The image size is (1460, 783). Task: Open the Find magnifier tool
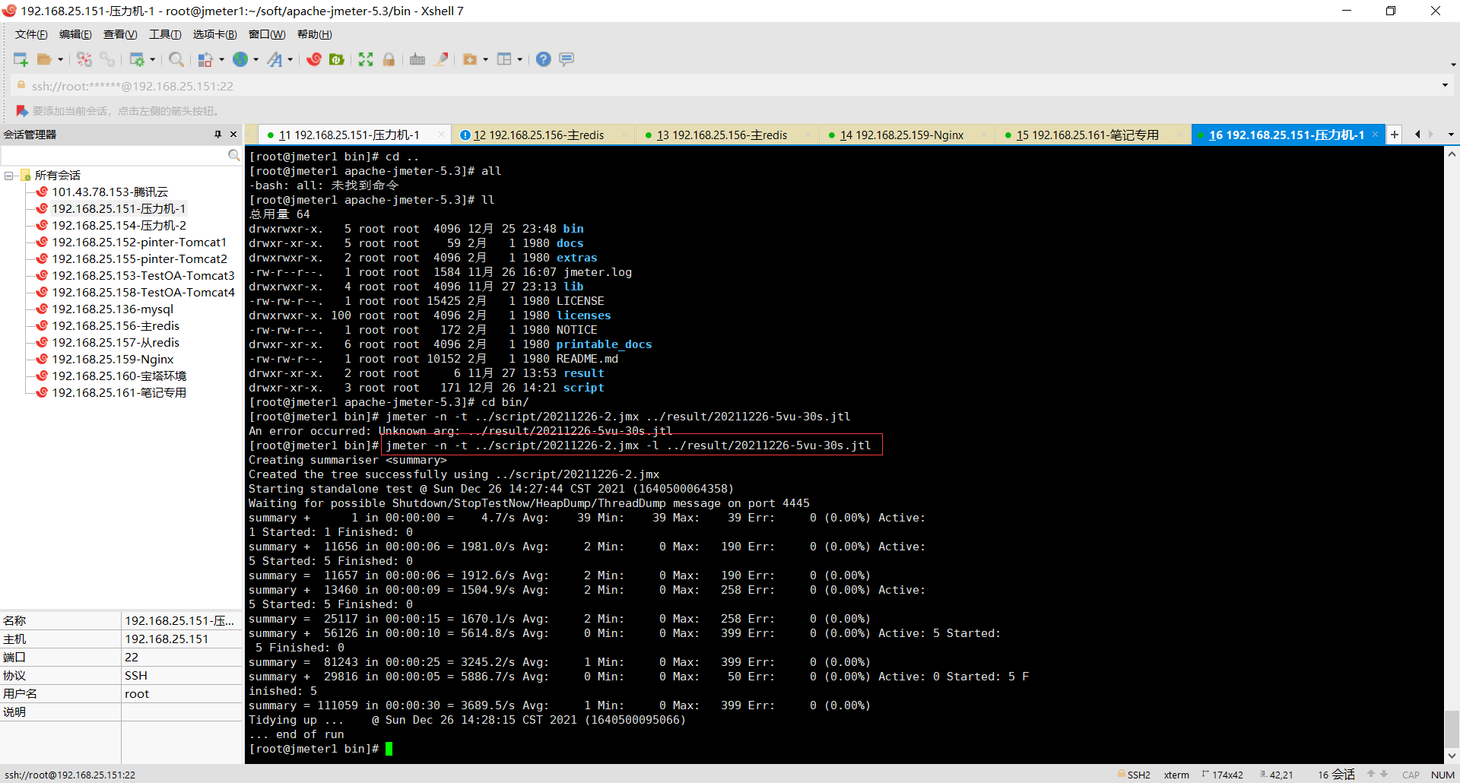tap(176, 59)
